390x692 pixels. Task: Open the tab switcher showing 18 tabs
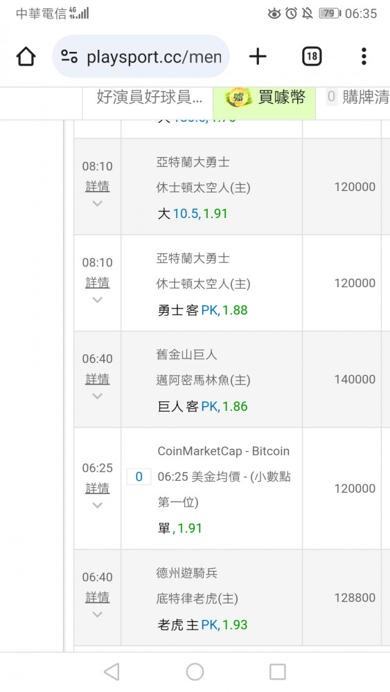(312, 57)
